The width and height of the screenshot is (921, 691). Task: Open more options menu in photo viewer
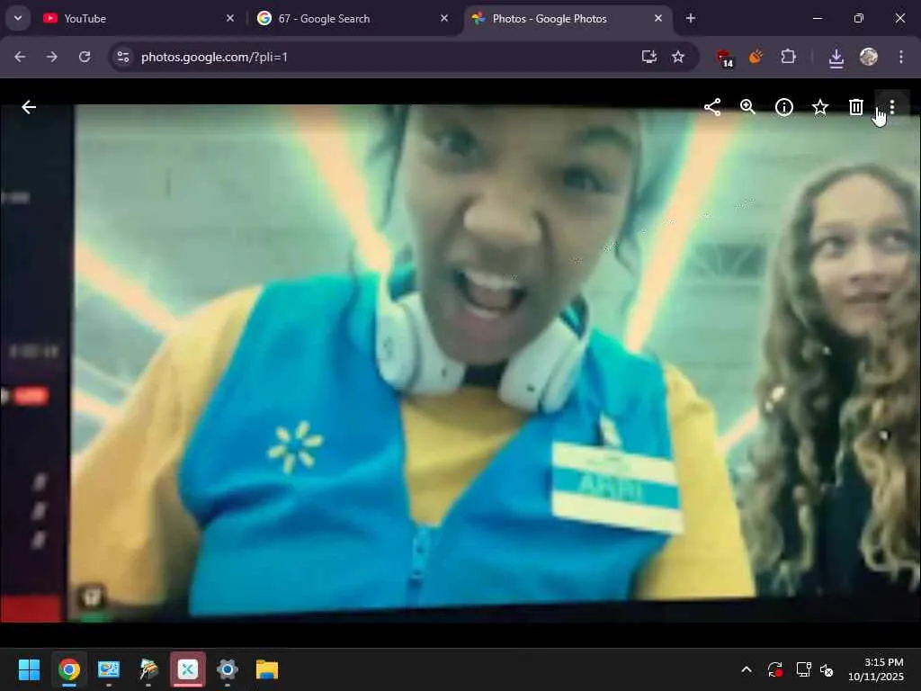892,107
